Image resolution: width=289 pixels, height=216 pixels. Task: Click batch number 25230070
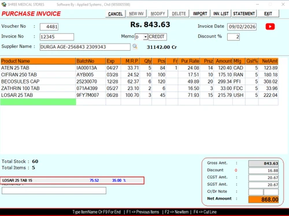pyautogui.click(x=87, y=81)
